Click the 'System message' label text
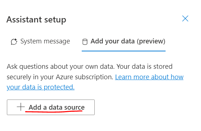 point(45,41)
